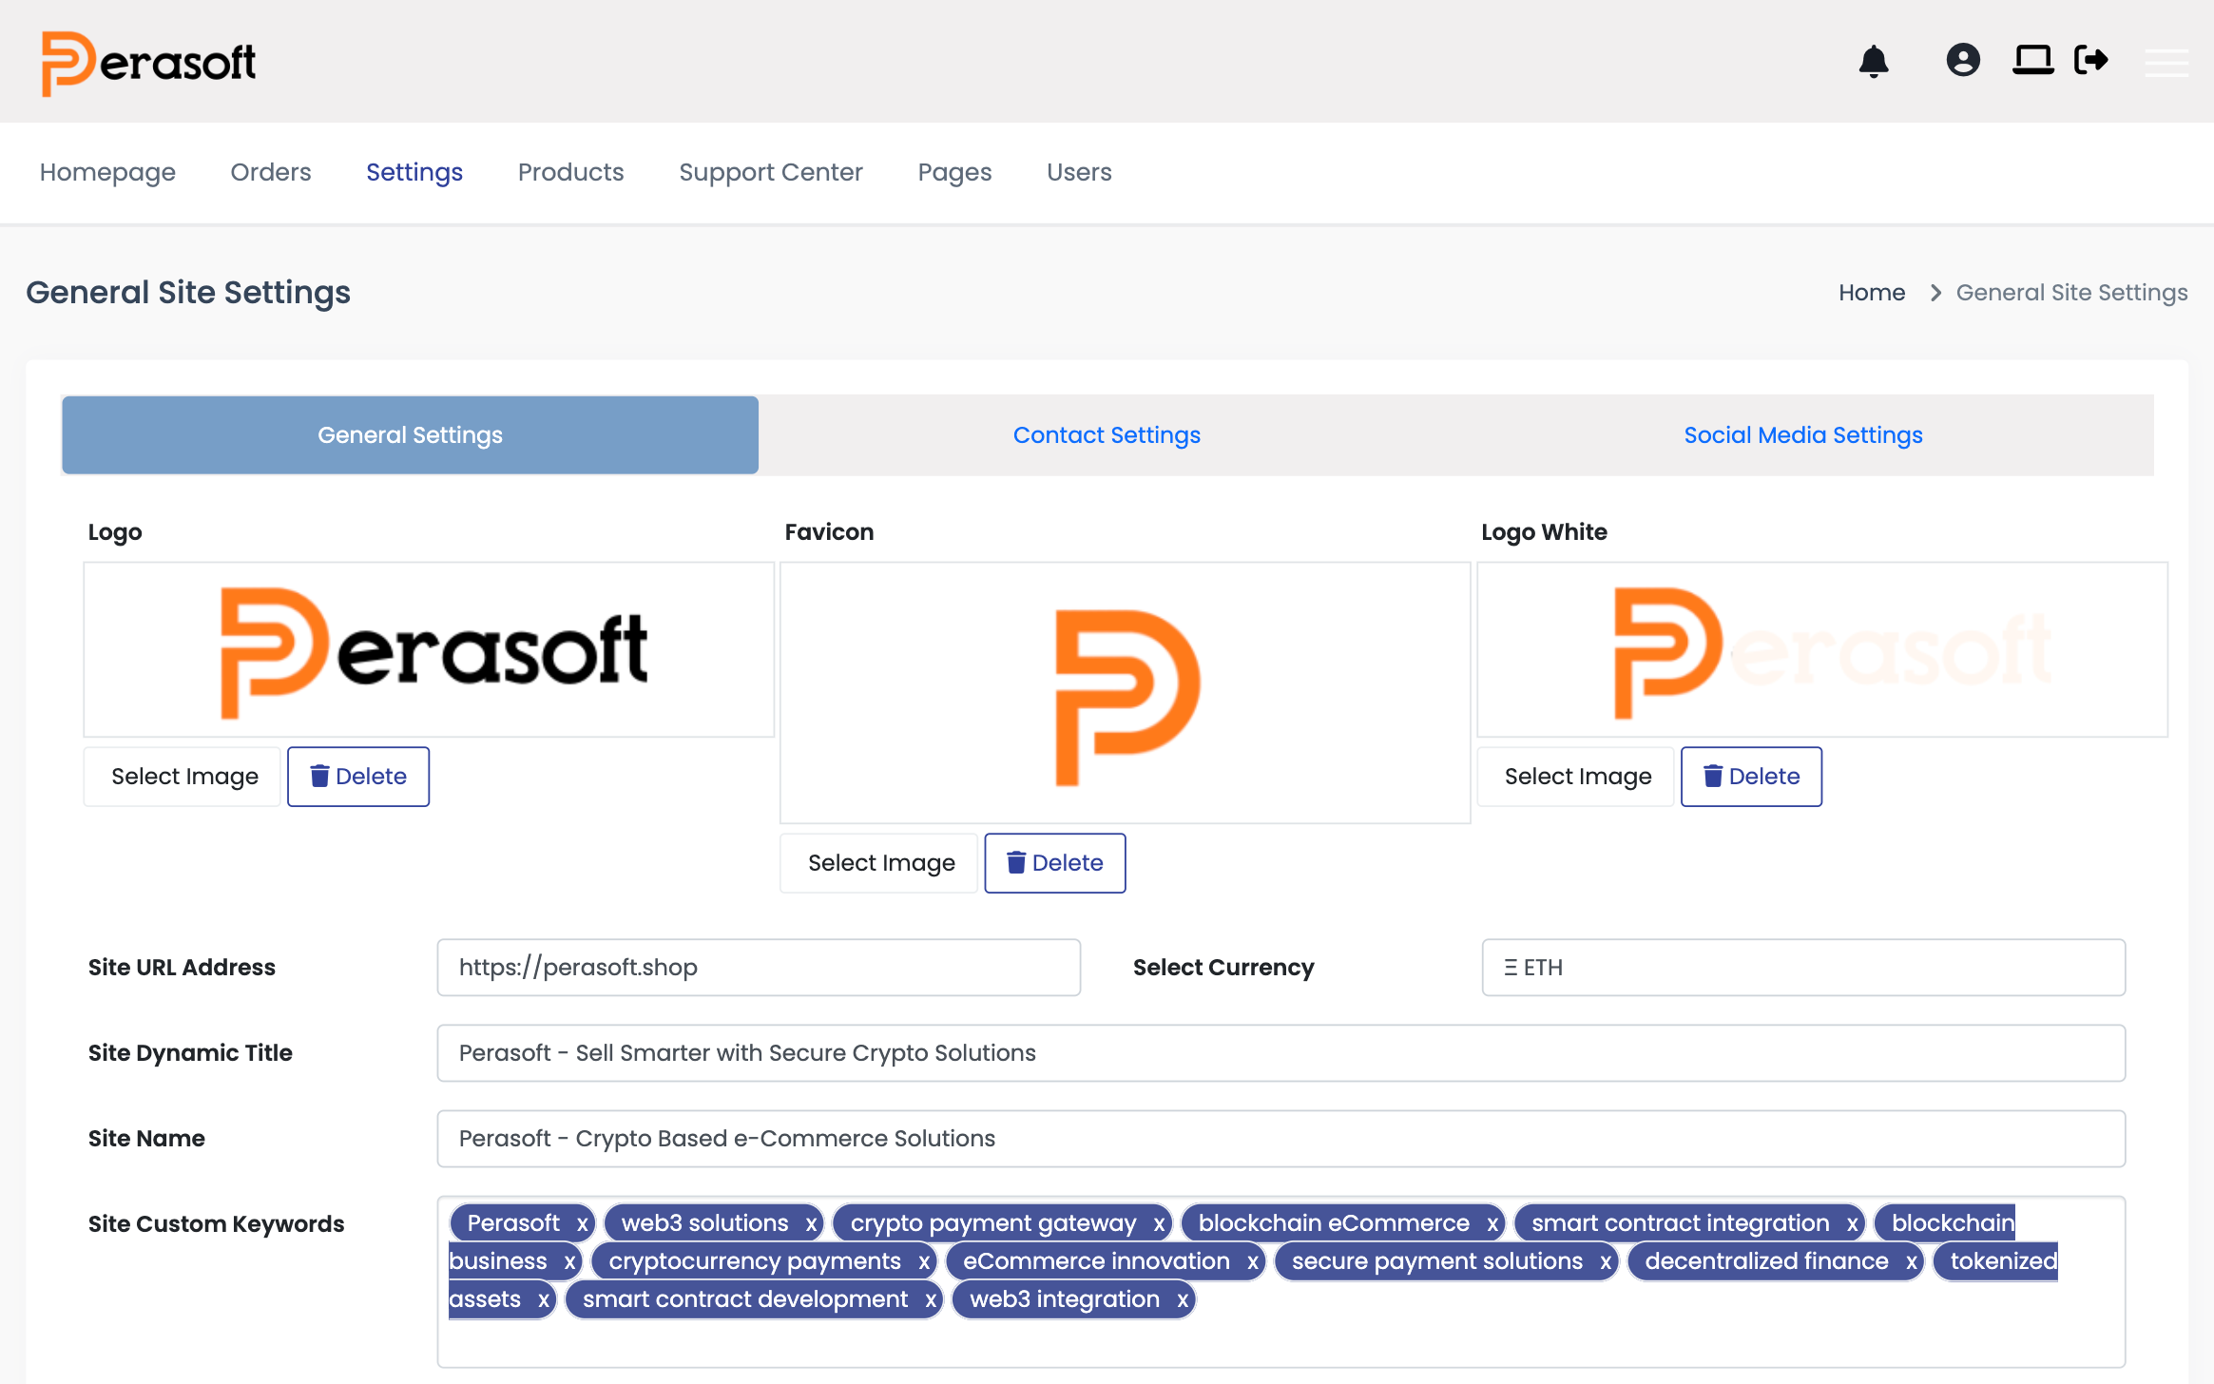Click the logout arrow icon

2091,60
